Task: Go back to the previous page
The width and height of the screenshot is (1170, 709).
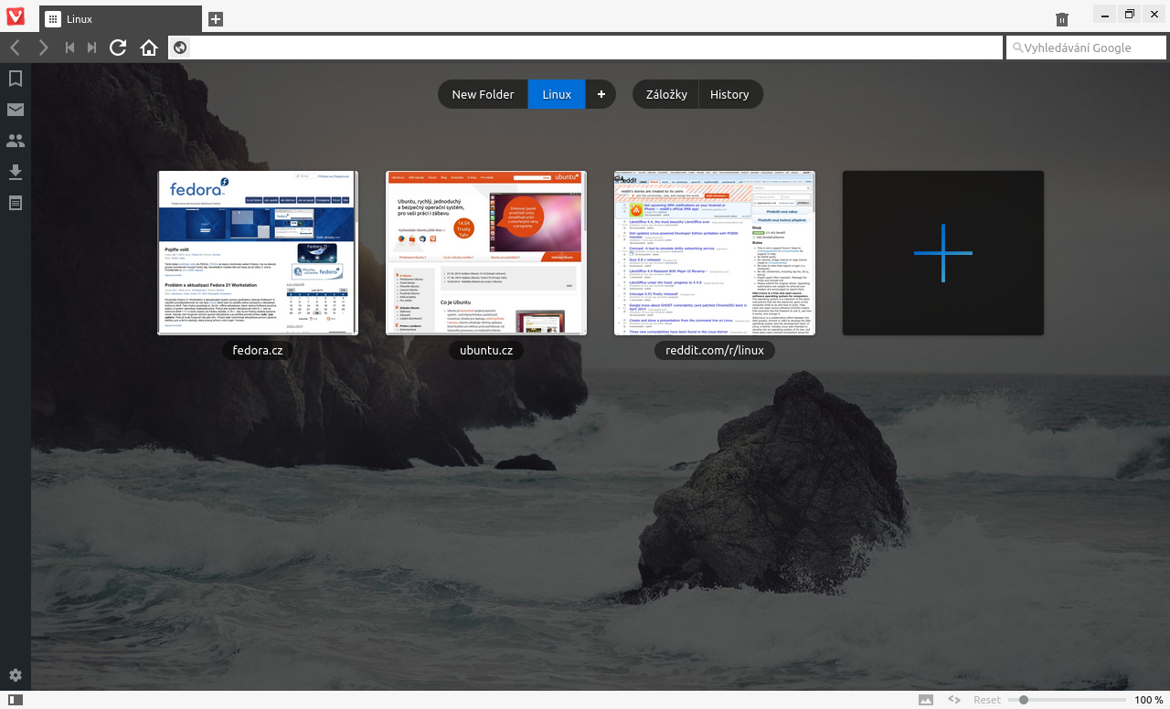Action: pos(15,48)
